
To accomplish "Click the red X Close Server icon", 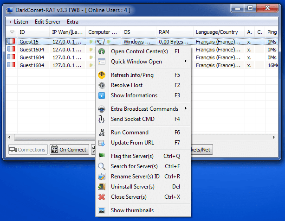I will pyautogui.click(x=102, y=197).
